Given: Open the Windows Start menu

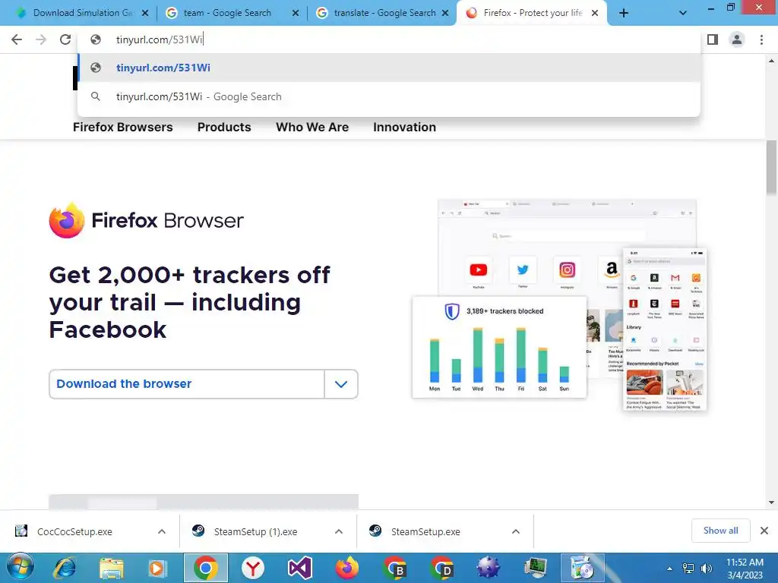Looking at the screenshot, I should [x=20, y=568].
